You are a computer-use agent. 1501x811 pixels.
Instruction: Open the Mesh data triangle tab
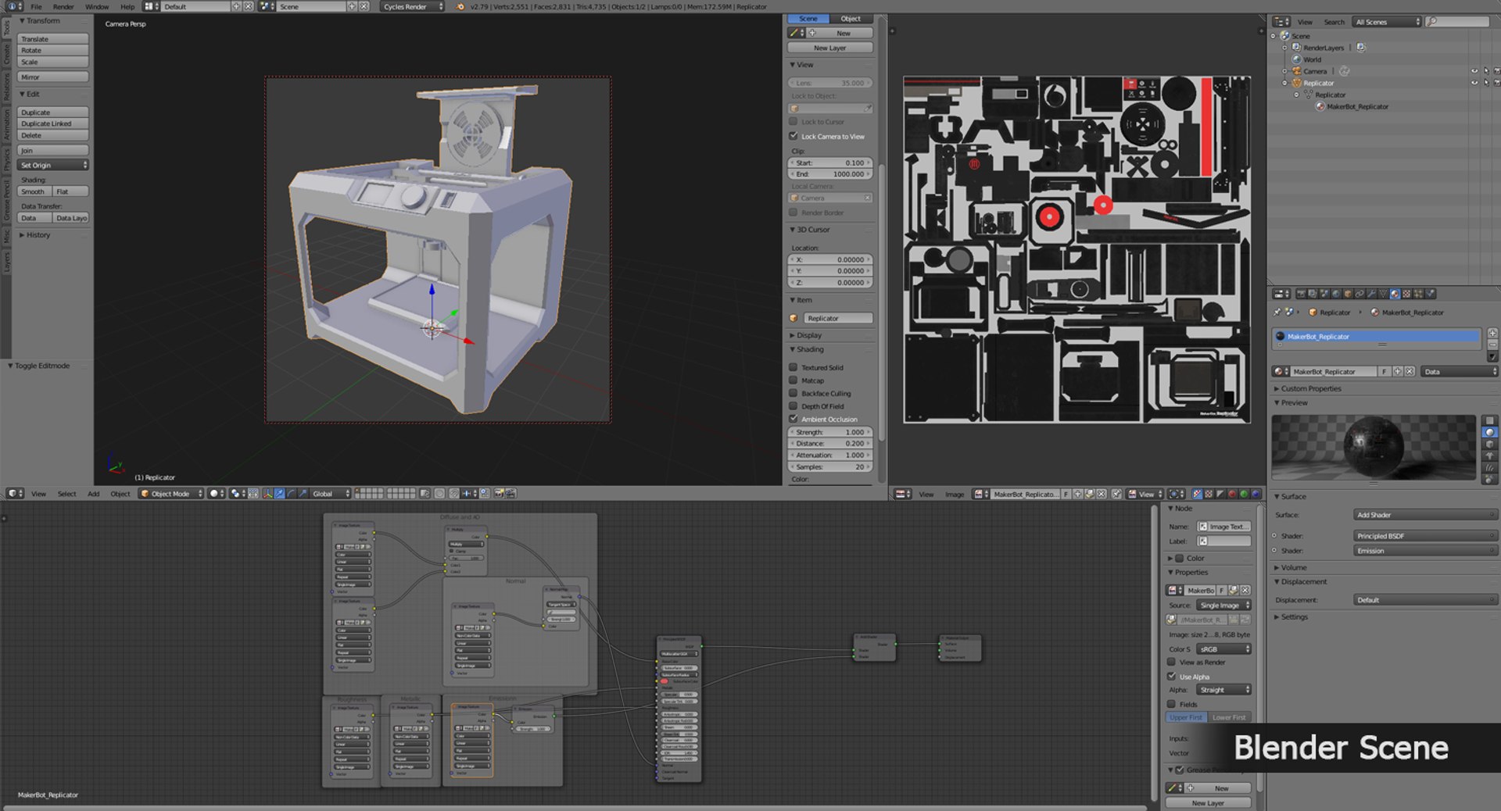point(1383,294)
